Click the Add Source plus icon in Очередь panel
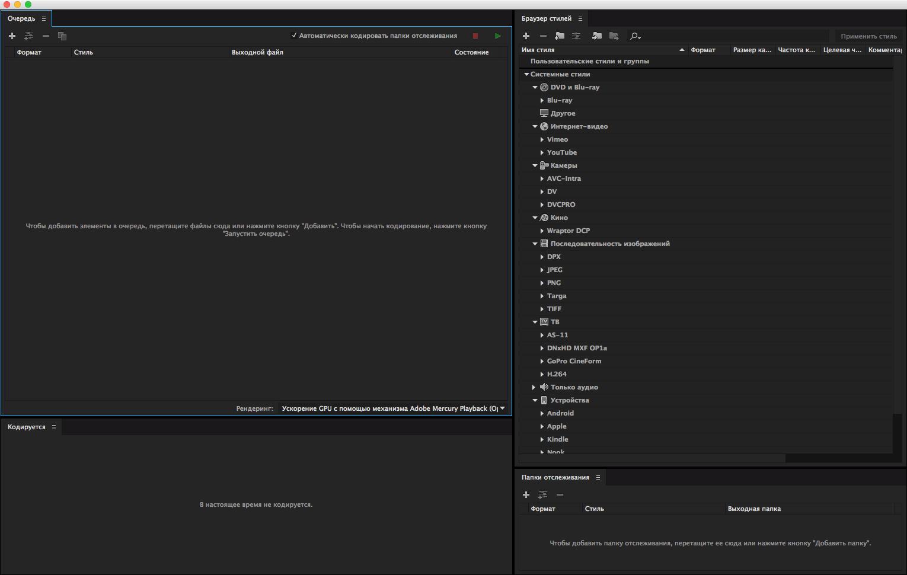This screenshot has width=907, height=575. 12,36
